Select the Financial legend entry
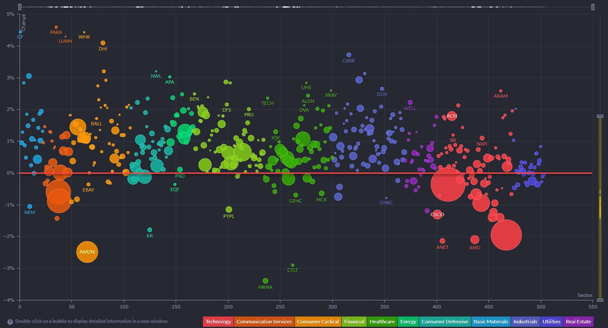 point(354,322)
